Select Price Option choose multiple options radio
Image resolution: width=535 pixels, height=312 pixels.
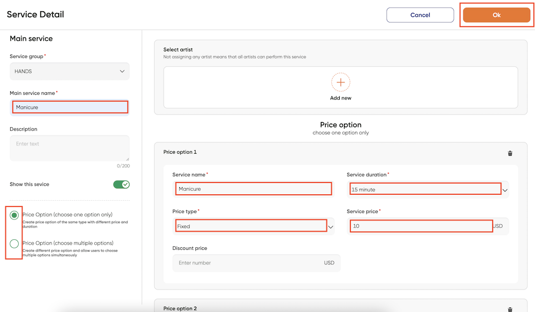14,243
